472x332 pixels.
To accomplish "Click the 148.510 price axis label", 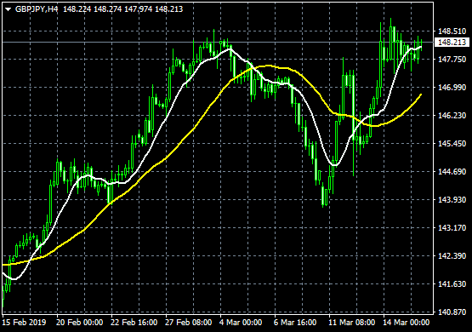I will coord(452,31).
